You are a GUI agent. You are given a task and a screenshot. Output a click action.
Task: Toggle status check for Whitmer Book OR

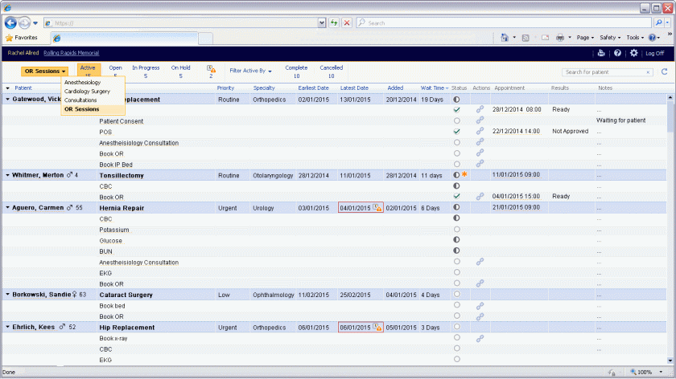[x=456, y=196]
